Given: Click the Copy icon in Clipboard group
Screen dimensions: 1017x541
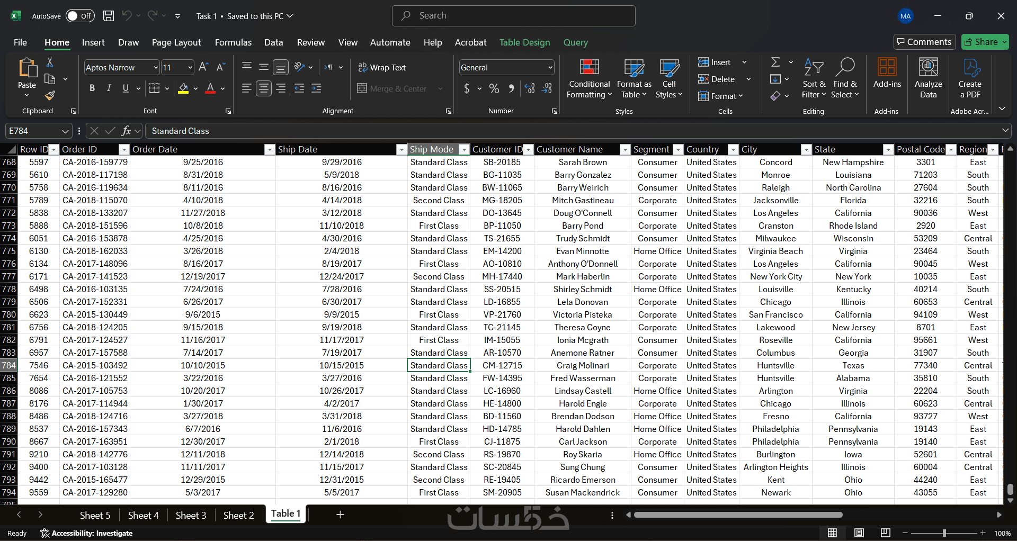Looking at the screenshot, I should [x=50, y=79].
